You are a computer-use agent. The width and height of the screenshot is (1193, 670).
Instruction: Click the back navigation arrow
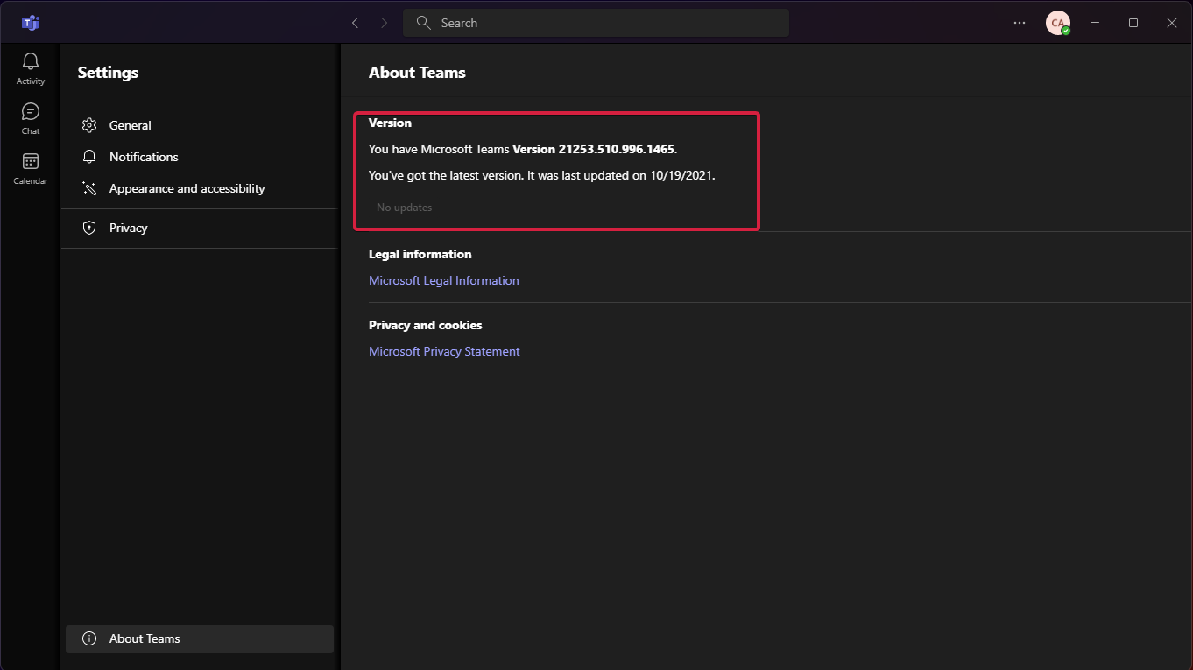point(355,23)
